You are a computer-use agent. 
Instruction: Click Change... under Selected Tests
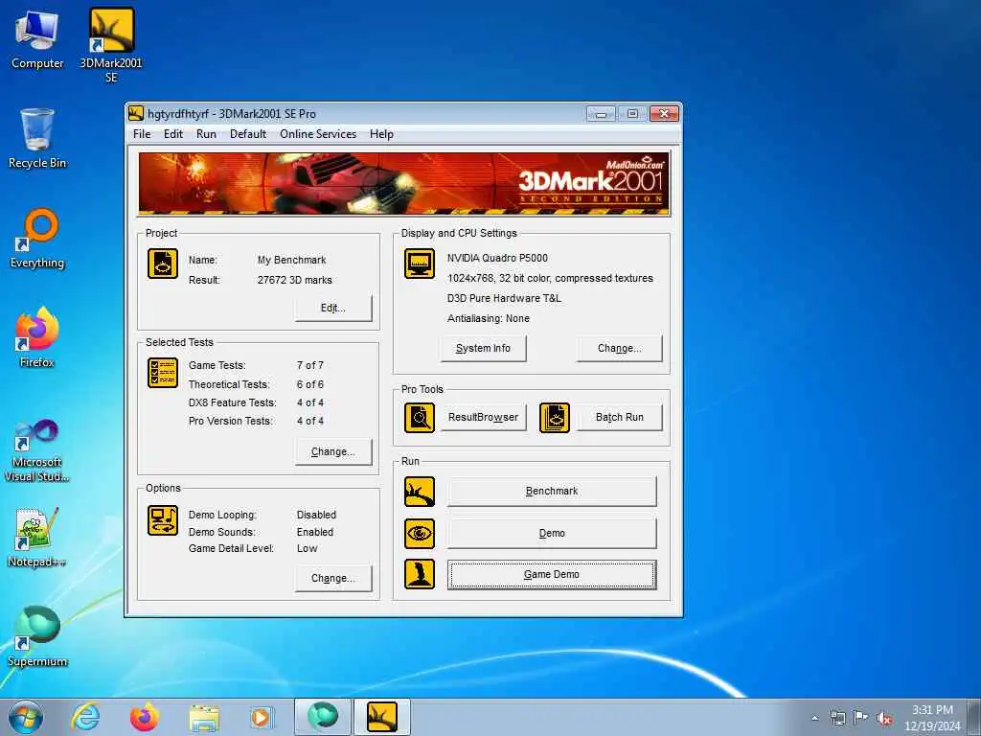[333, 452]
